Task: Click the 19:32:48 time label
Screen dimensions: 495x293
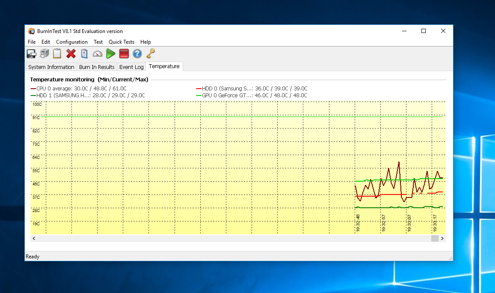Action: click(x=358, y=223)
